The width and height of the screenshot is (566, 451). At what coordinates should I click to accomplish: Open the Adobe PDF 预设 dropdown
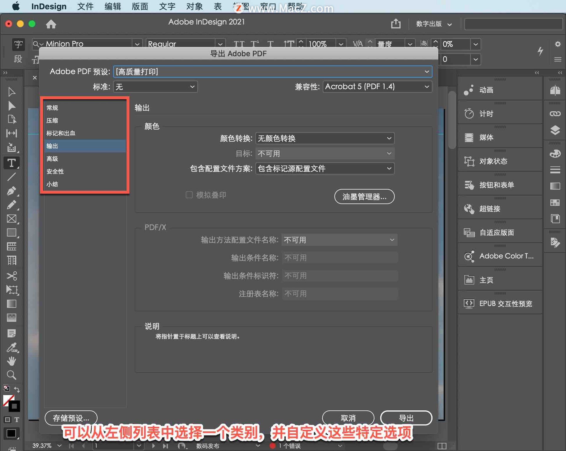click(x=273, y=72)
